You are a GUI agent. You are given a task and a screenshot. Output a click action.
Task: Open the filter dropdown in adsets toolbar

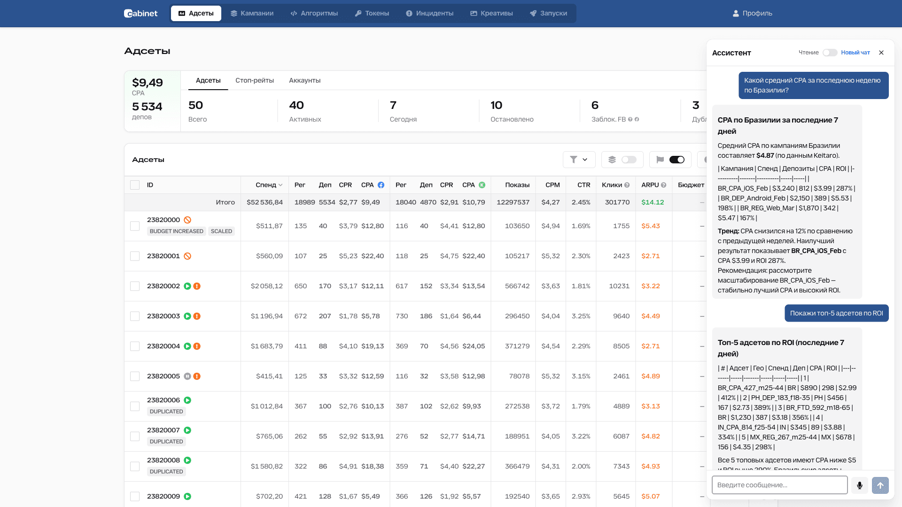[579, 160]
